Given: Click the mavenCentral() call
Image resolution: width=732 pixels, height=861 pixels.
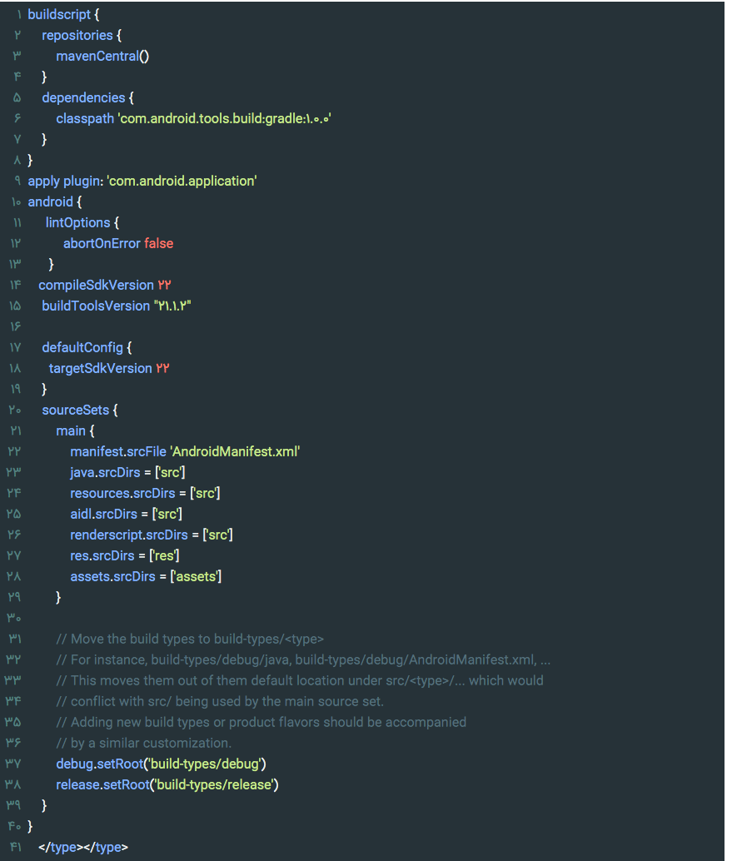Looking at the screenshot, I should coord(102,56).
